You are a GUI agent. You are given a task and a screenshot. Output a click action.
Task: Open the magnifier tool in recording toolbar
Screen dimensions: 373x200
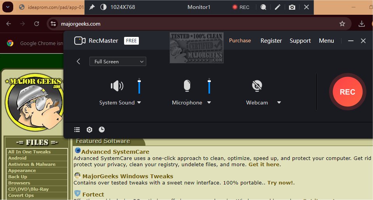263,7
